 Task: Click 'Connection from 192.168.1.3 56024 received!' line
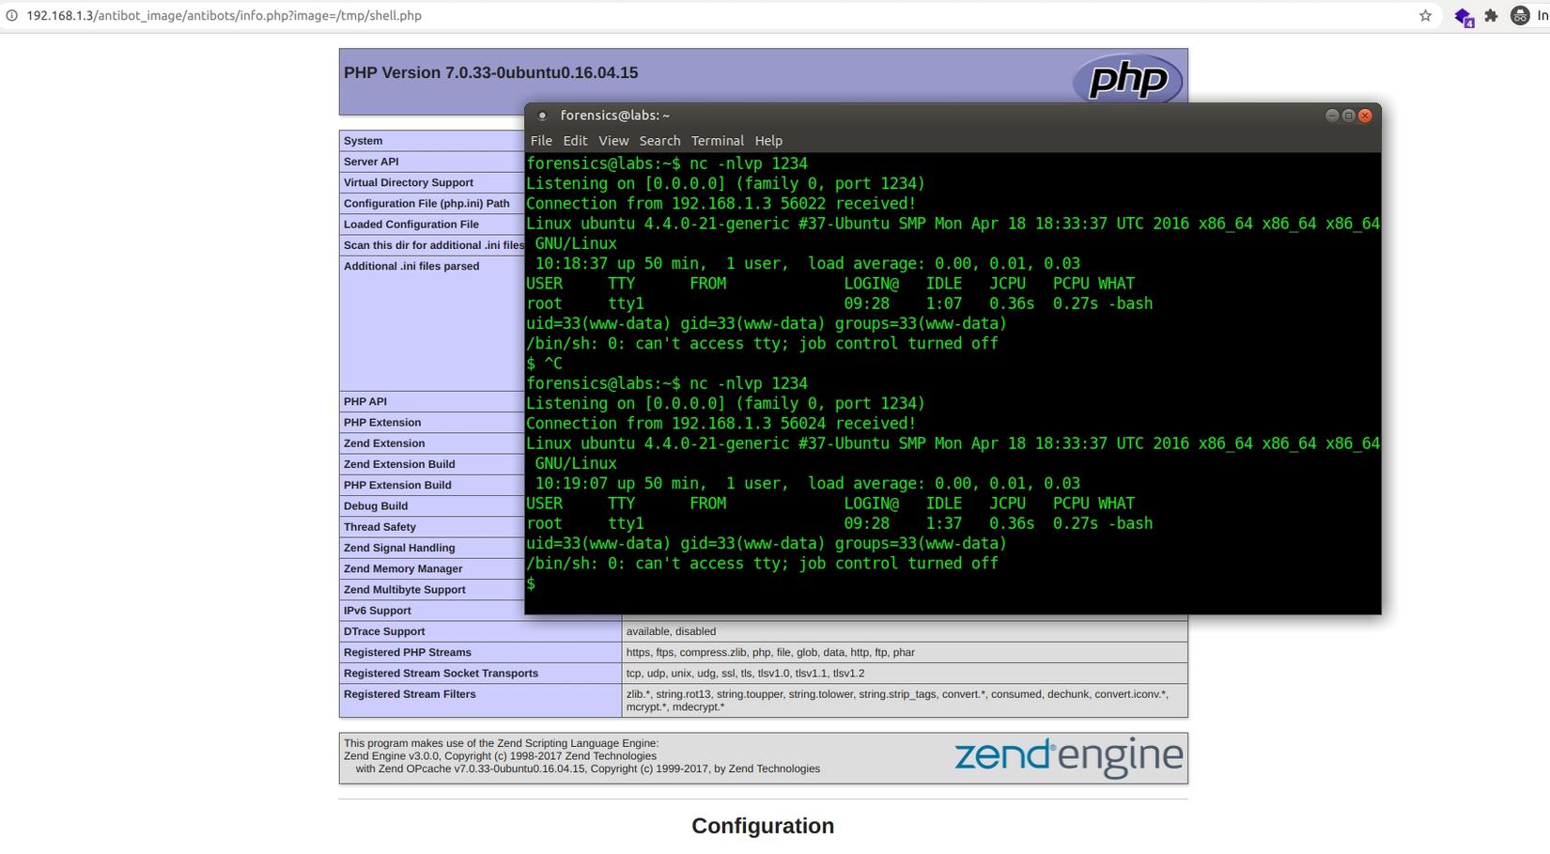pos(721,424)
